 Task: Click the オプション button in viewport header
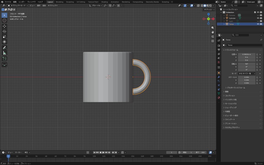[209, 10]
